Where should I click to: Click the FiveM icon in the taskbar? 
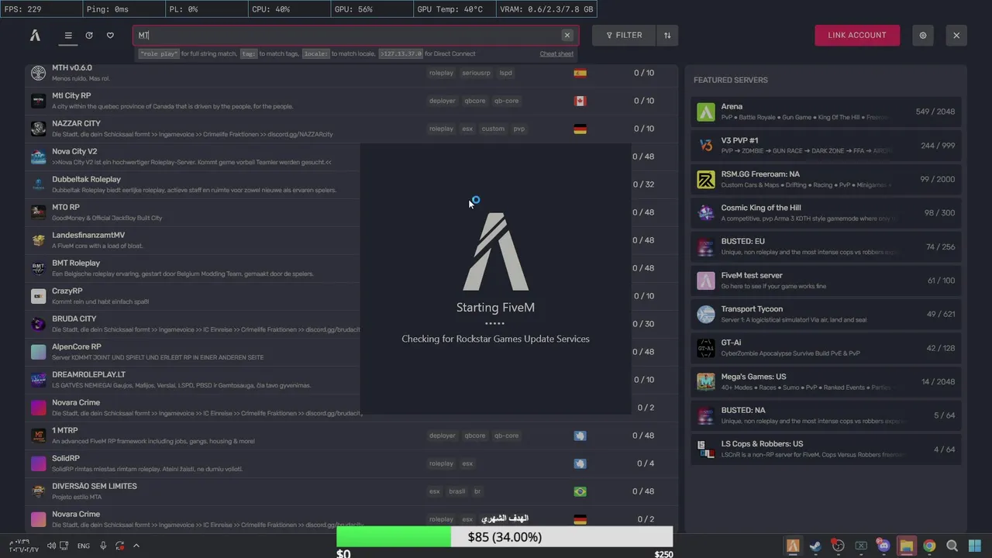(x=793, y=546)
